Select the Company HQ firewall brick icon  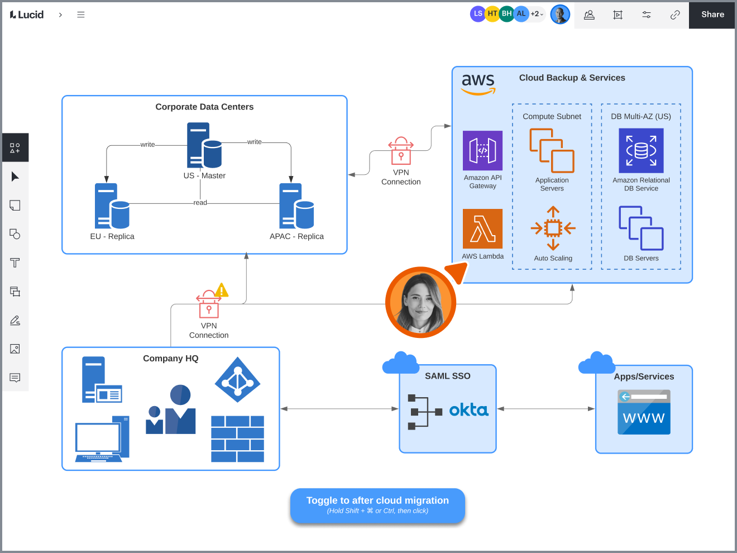pos(237,438)
